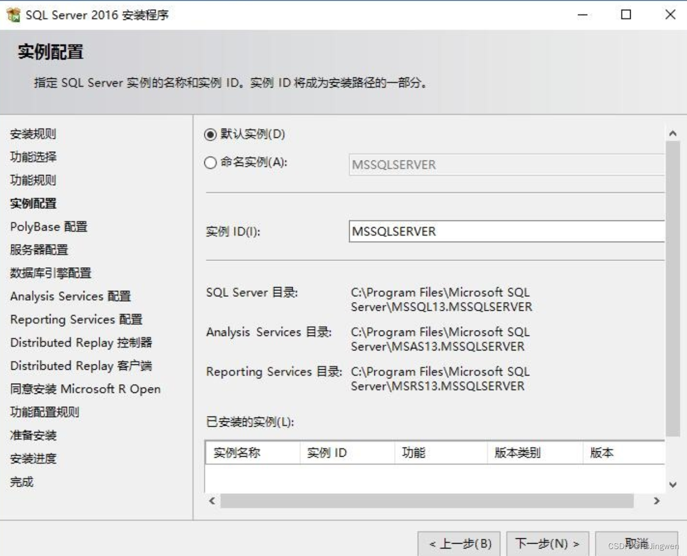687x556 pixels.
Task: Click the 功能 column header
Action: 441,453
